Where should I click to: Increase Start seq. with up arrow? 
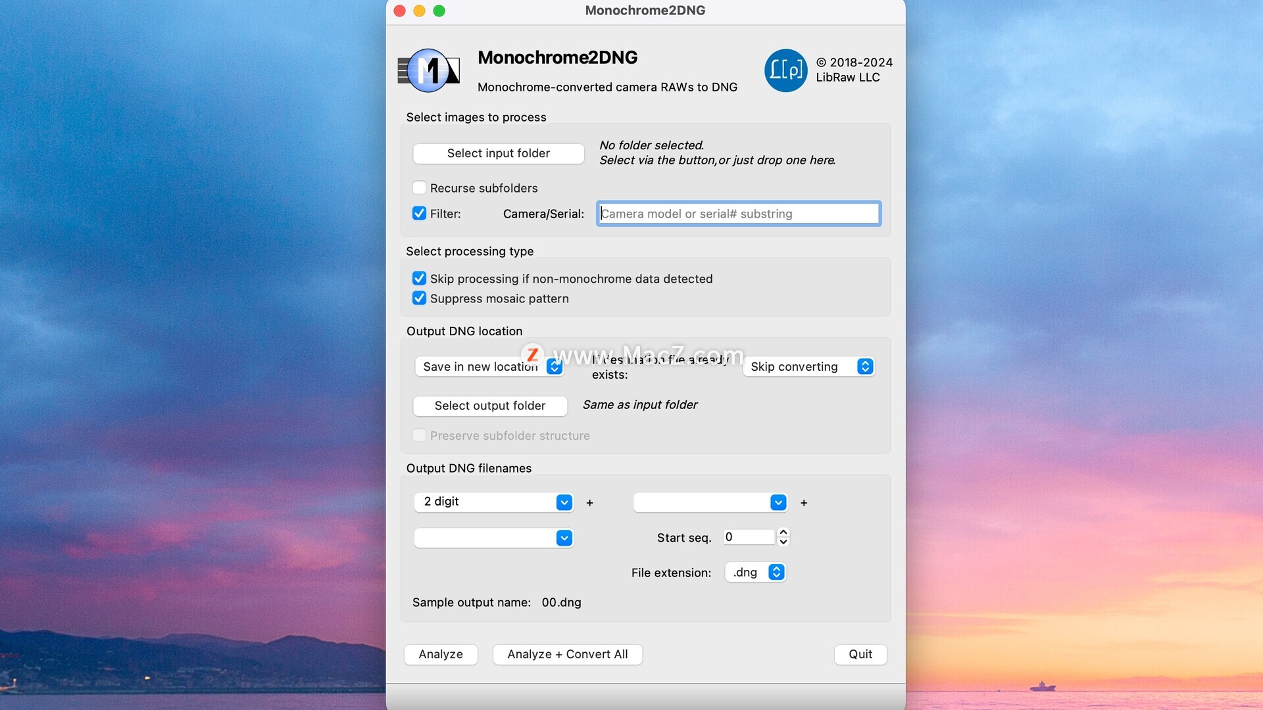point(783,532)
